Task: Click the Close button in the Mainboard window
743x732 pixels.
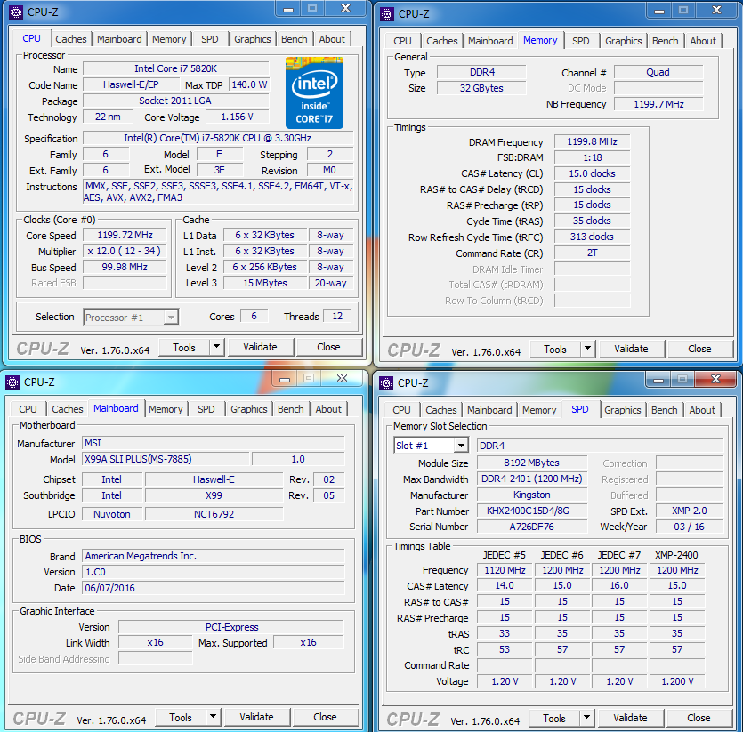Action: pos(325,717)
